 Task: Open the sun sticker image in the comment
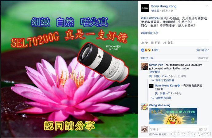pos(173,116)
